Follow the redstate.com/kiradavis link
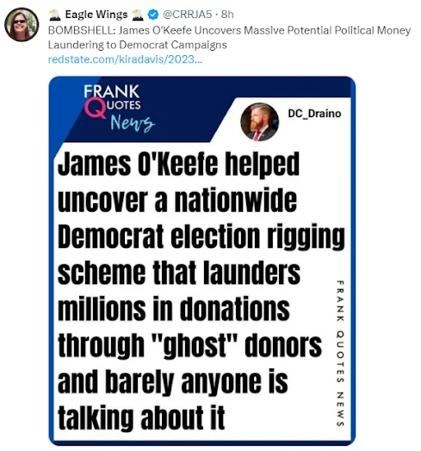This screenshot has height=451, width=421. click(125, 59)
